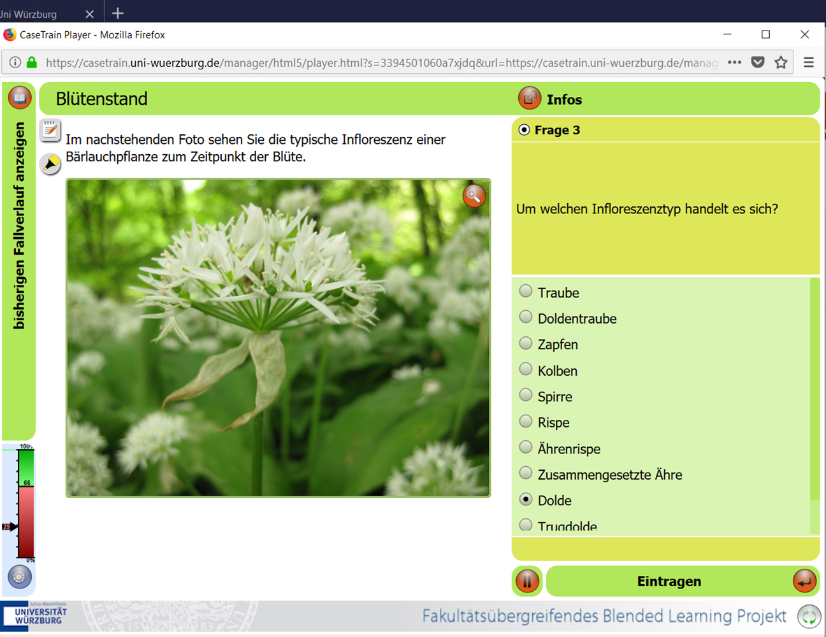Pick the Dolde radio button
826x637 pixels.
point(526,499)
